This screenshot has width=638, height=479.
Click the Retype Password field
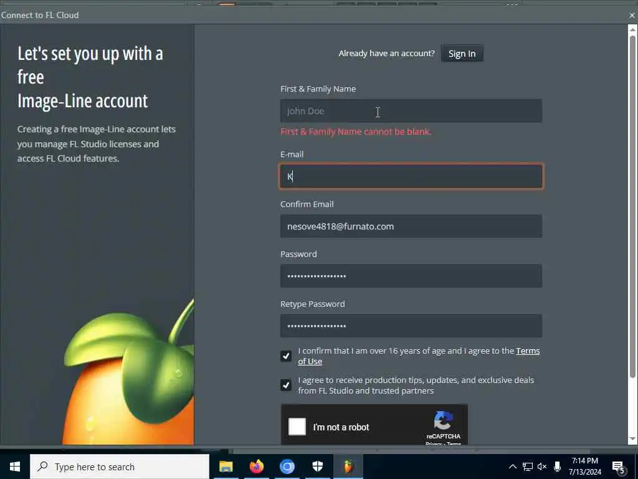[x=411, y=326]
